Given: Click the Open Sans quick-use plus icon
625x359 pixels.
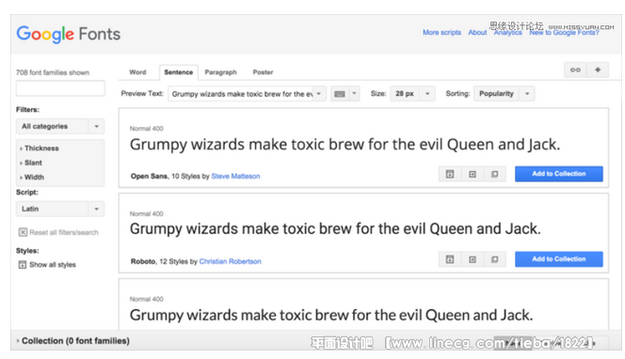Looking at the screenshot, I should (x=473, y=174).
